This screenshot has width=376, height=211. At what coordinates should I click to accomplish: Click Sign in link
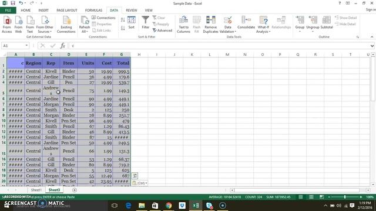371,9
